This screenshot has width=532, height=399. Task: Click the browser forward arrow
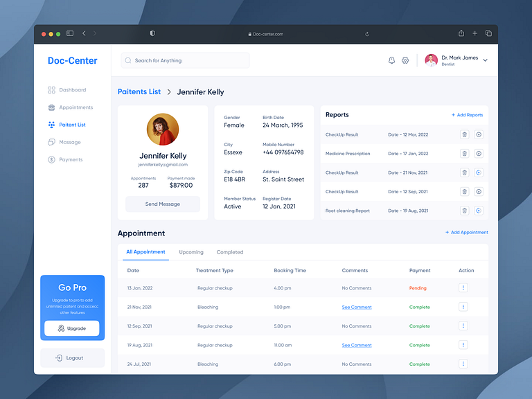[x=95, y=33]
